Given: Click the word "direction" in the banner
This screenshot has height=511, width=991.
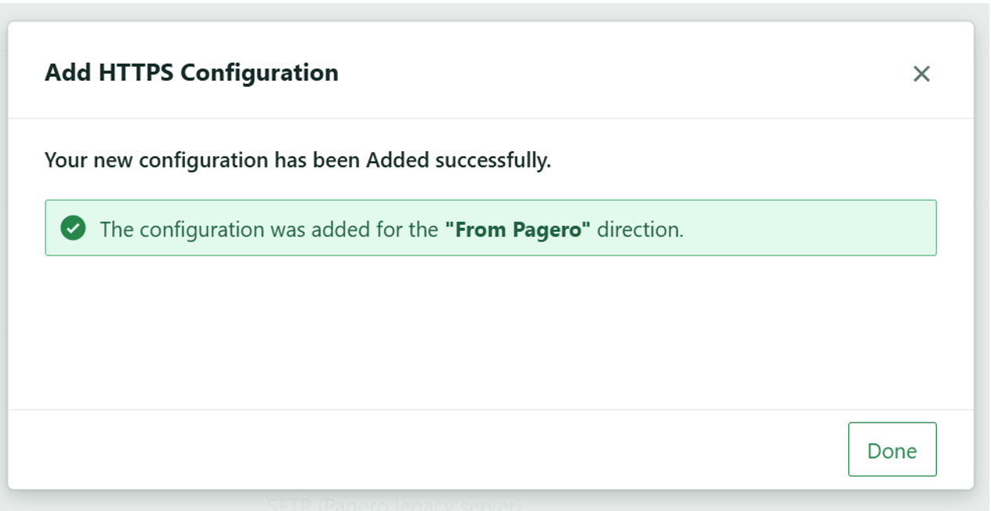Looking at the screenshot, I should tap(638, 230).
